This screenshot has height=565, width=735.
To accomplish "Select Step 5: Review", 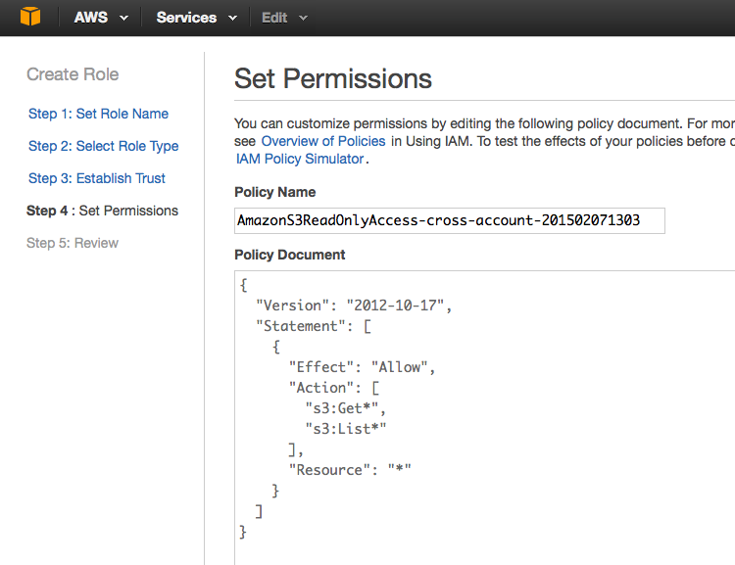I will [73, 243].
